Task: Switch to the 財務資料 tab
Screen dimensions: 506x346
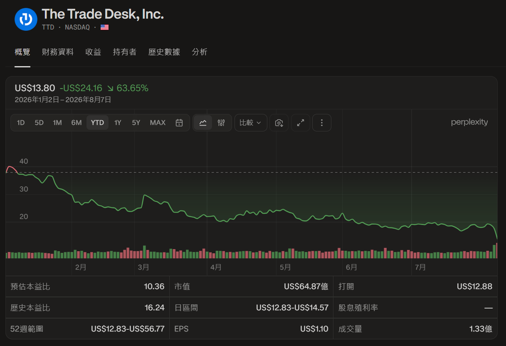Action: [x=58, y=52]
